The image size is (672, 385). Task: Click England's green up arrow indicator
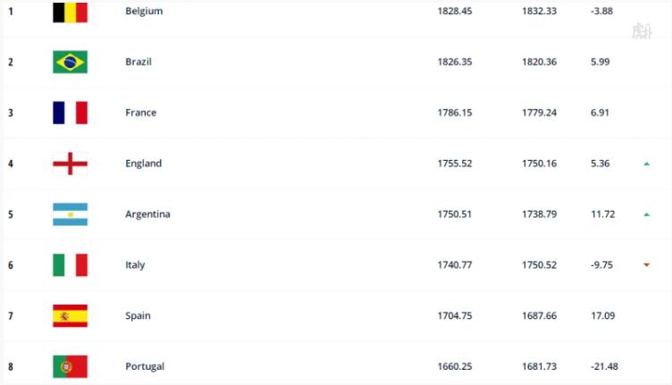[x=647, y=163]
